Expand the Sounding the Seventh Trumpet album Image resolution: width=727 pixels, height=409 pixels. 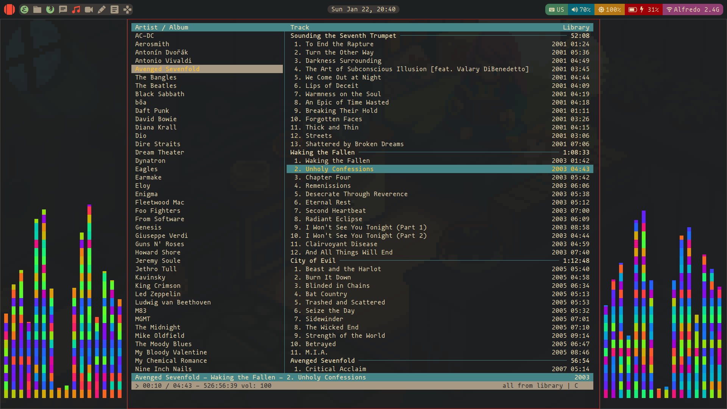pos(343,36)
